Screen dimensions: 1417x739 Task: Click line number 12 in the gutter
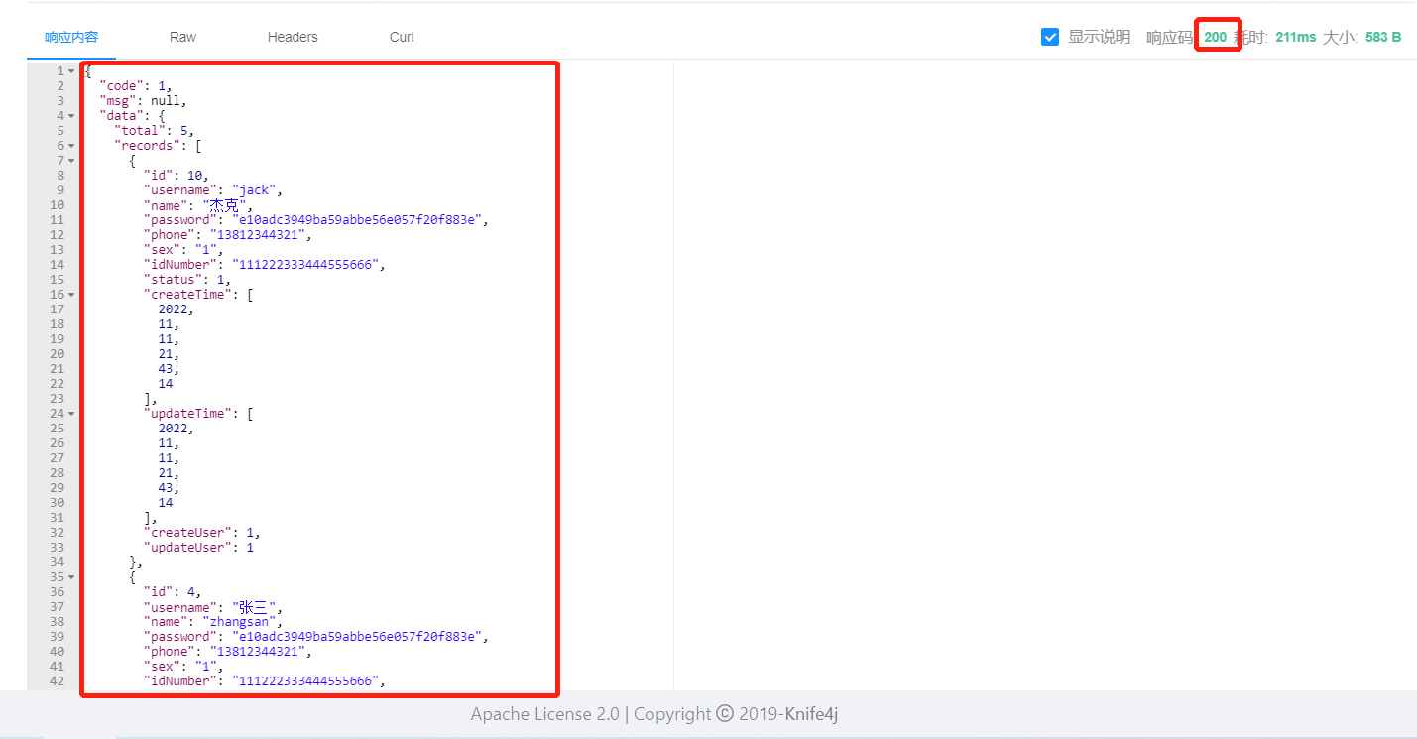(57, 235)
